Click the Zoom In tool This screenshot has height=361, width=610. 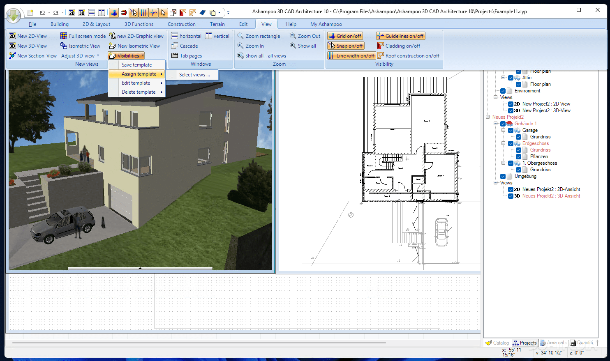[250, 46]
